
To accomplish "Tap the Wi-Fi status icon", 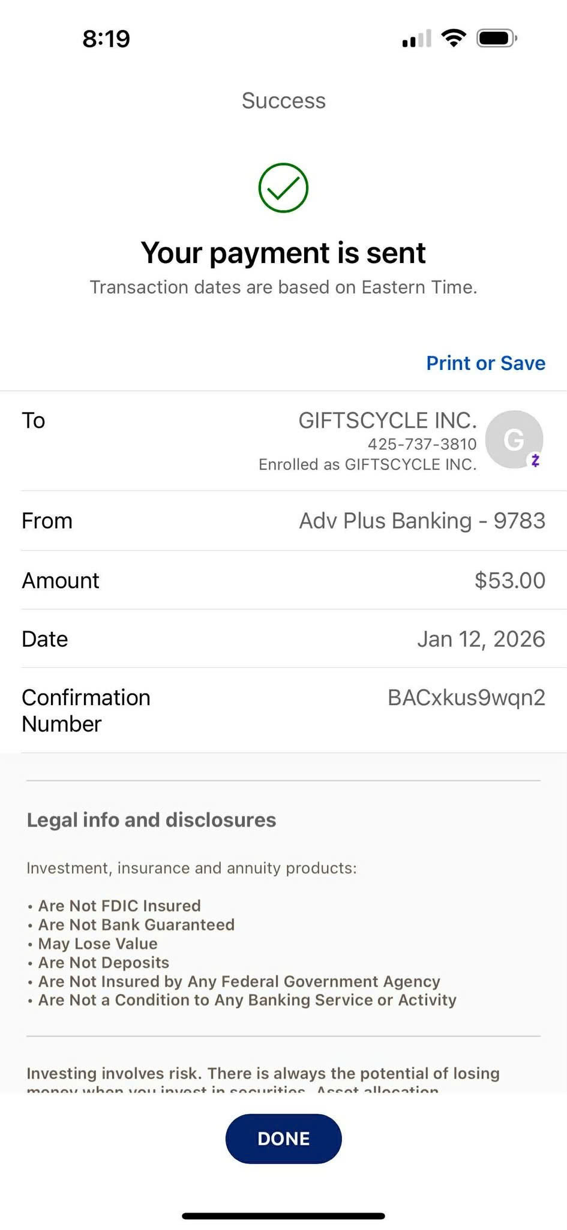I will pyautogui.click(x=454, y=38).
